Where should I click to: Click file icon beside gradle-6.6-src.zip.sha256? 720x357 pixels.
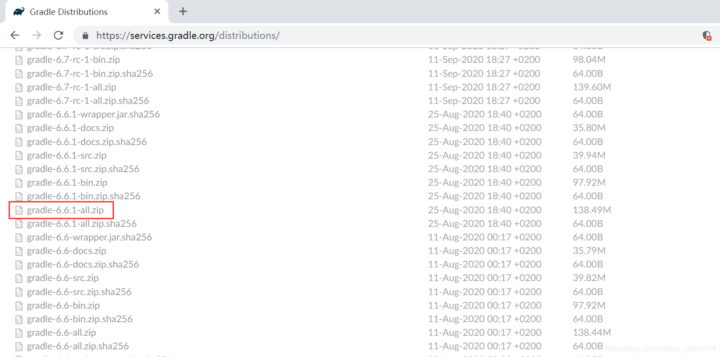coord(19,292)
